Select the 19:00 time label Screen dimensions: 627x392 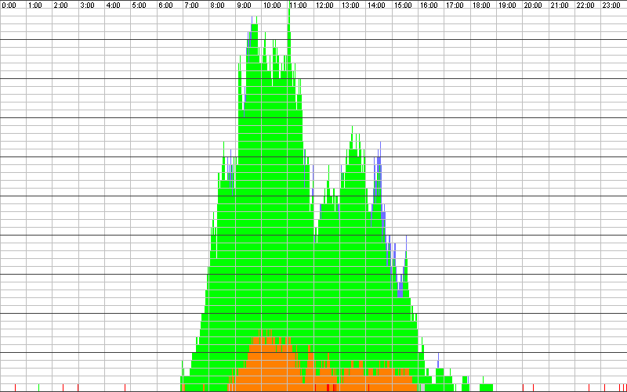(507, 5)
